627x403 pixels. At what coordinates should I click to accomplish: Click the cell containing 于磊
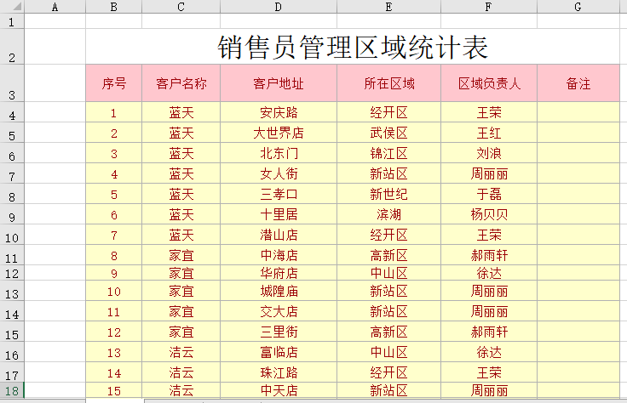coord(489,194)
